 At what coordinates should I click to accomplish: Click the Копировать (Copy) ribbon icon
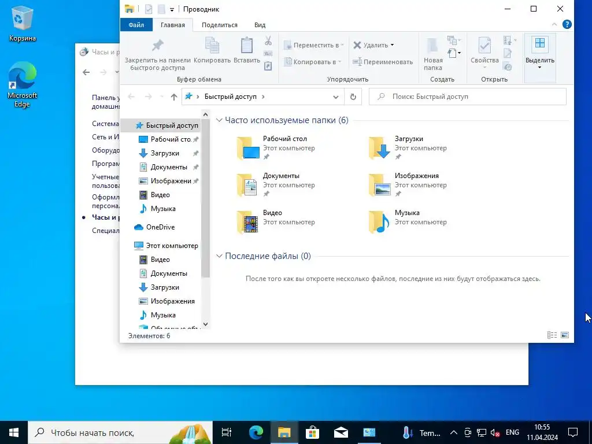[212, 45]
